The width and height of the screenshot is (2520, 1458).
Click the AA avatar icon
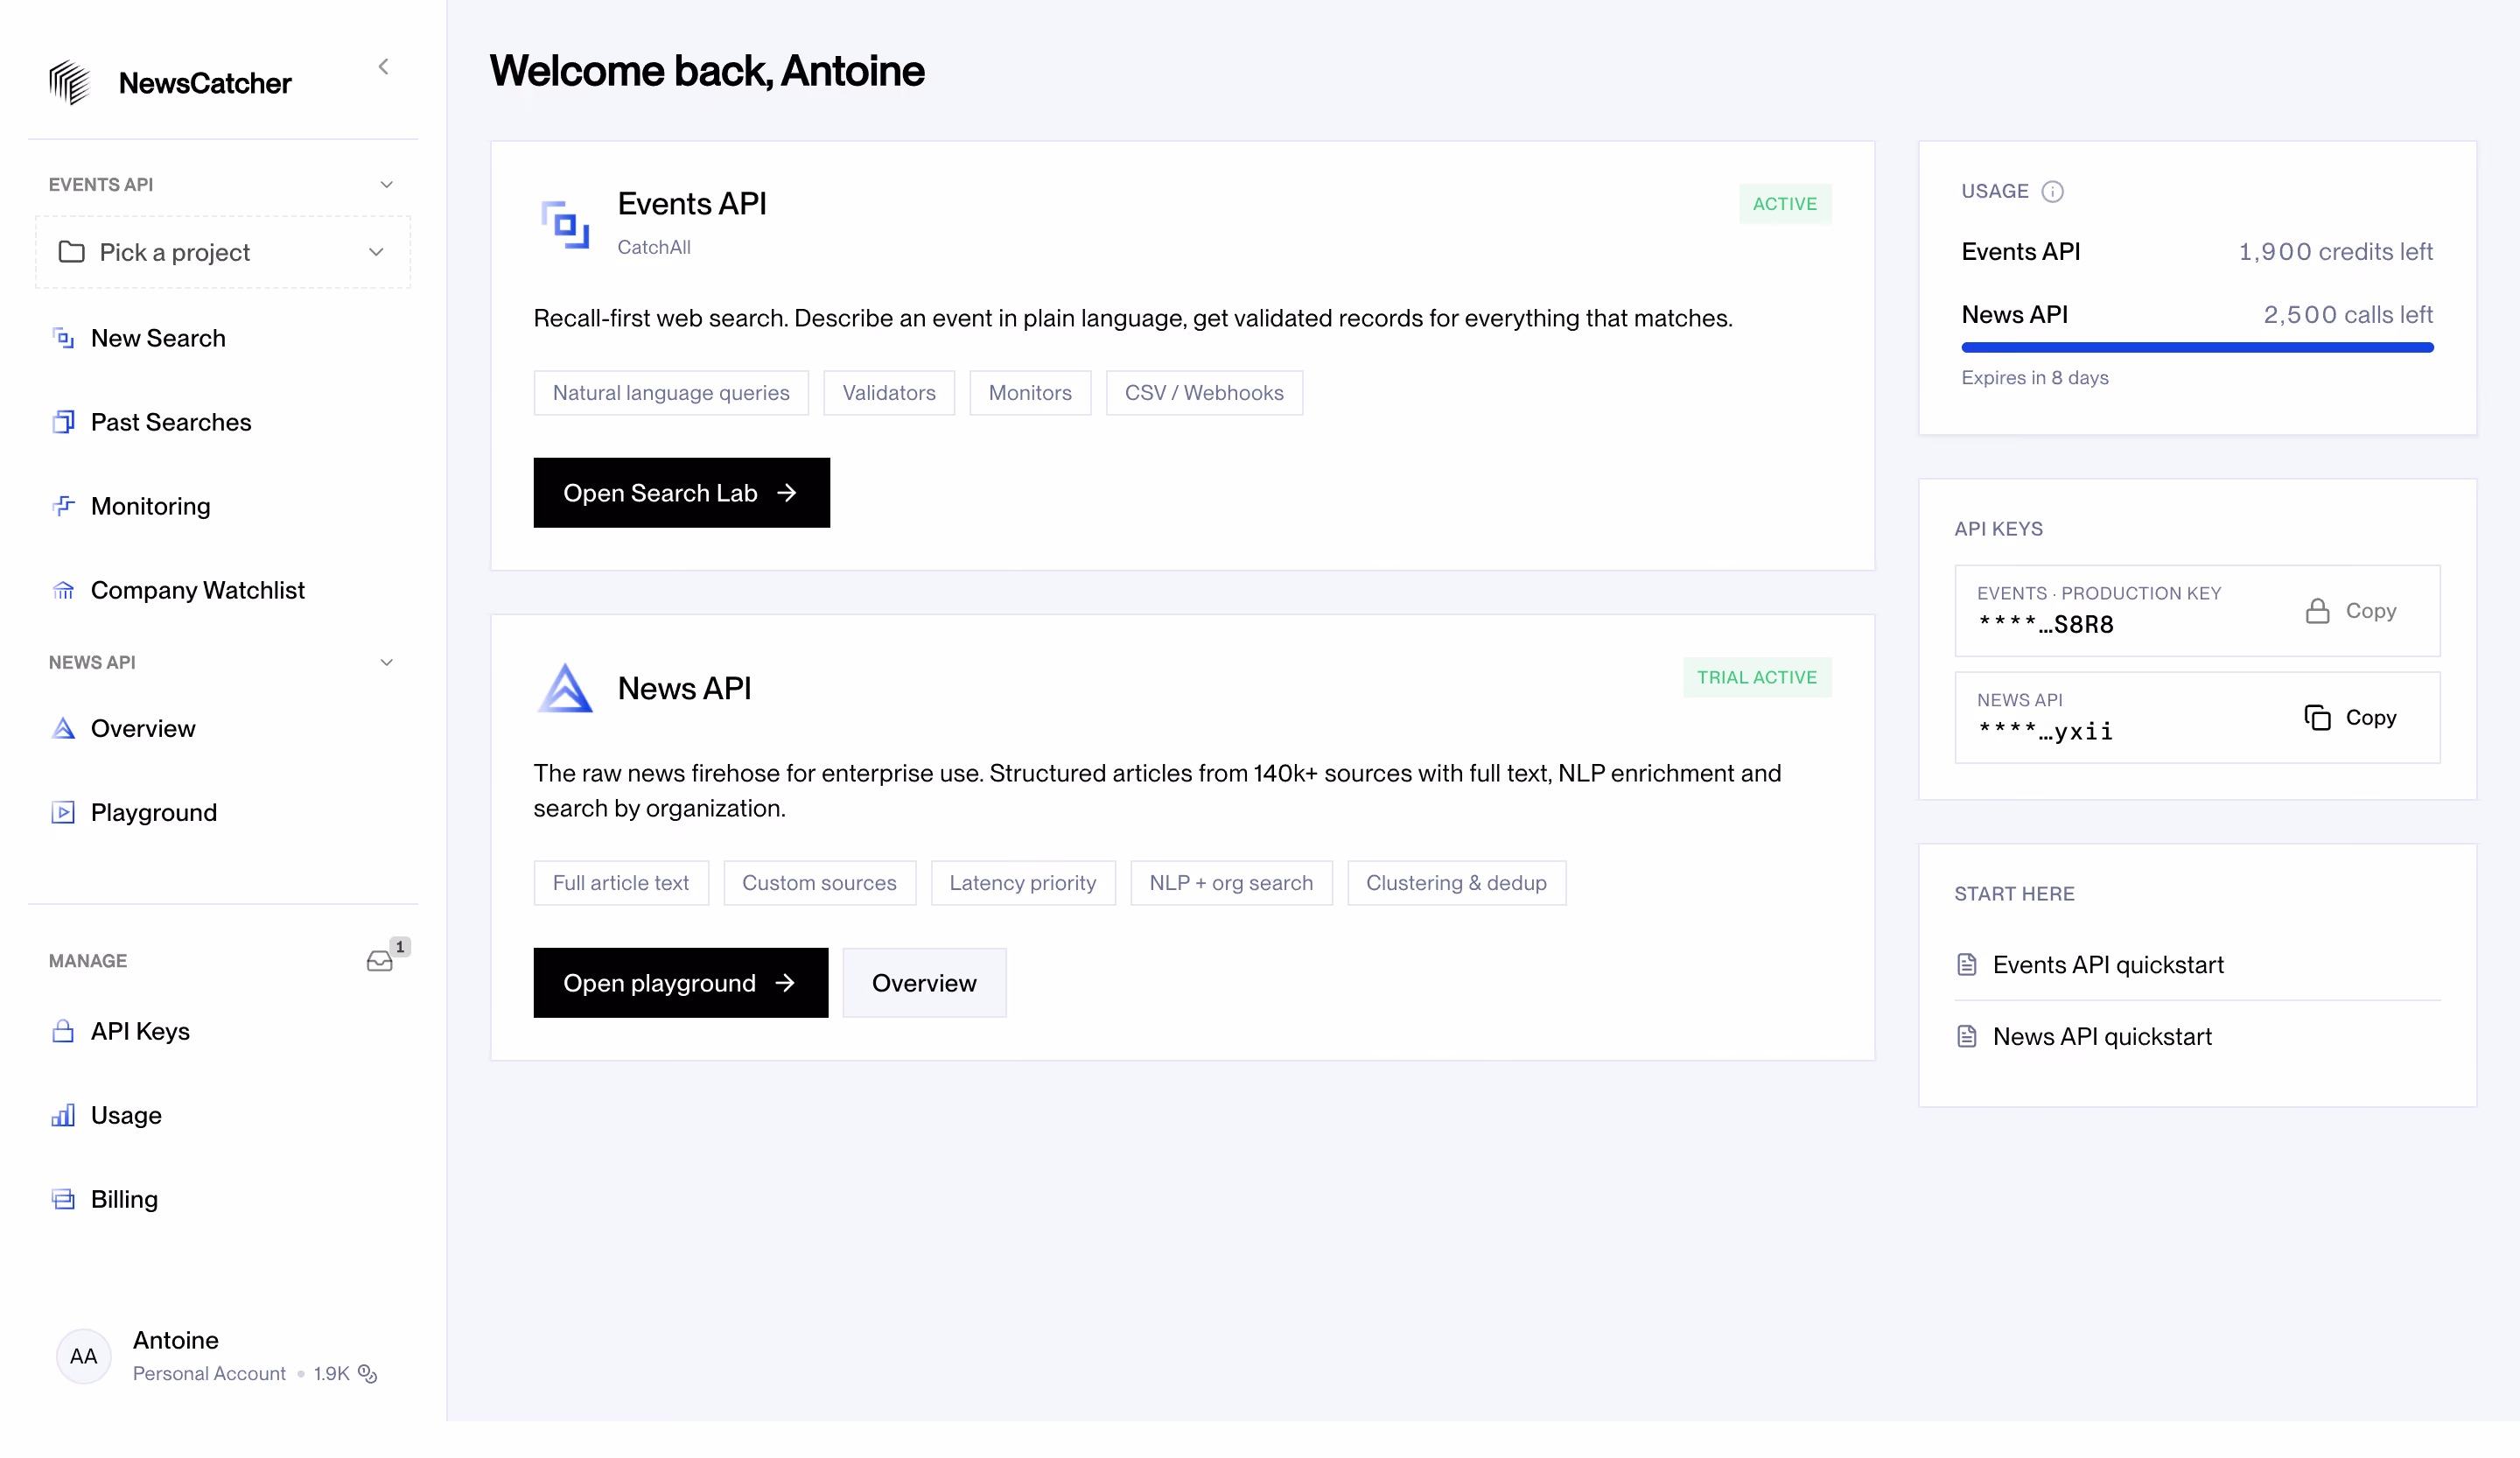[84, 1356]
